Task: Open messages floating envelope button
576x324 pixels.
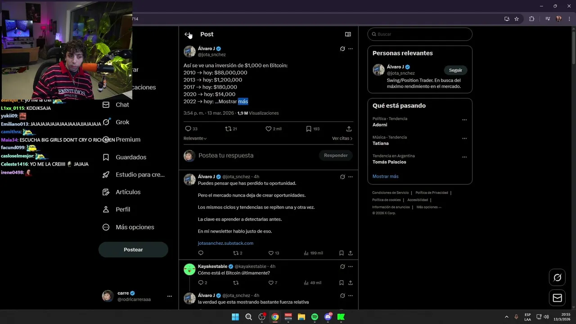Action: 557,298
